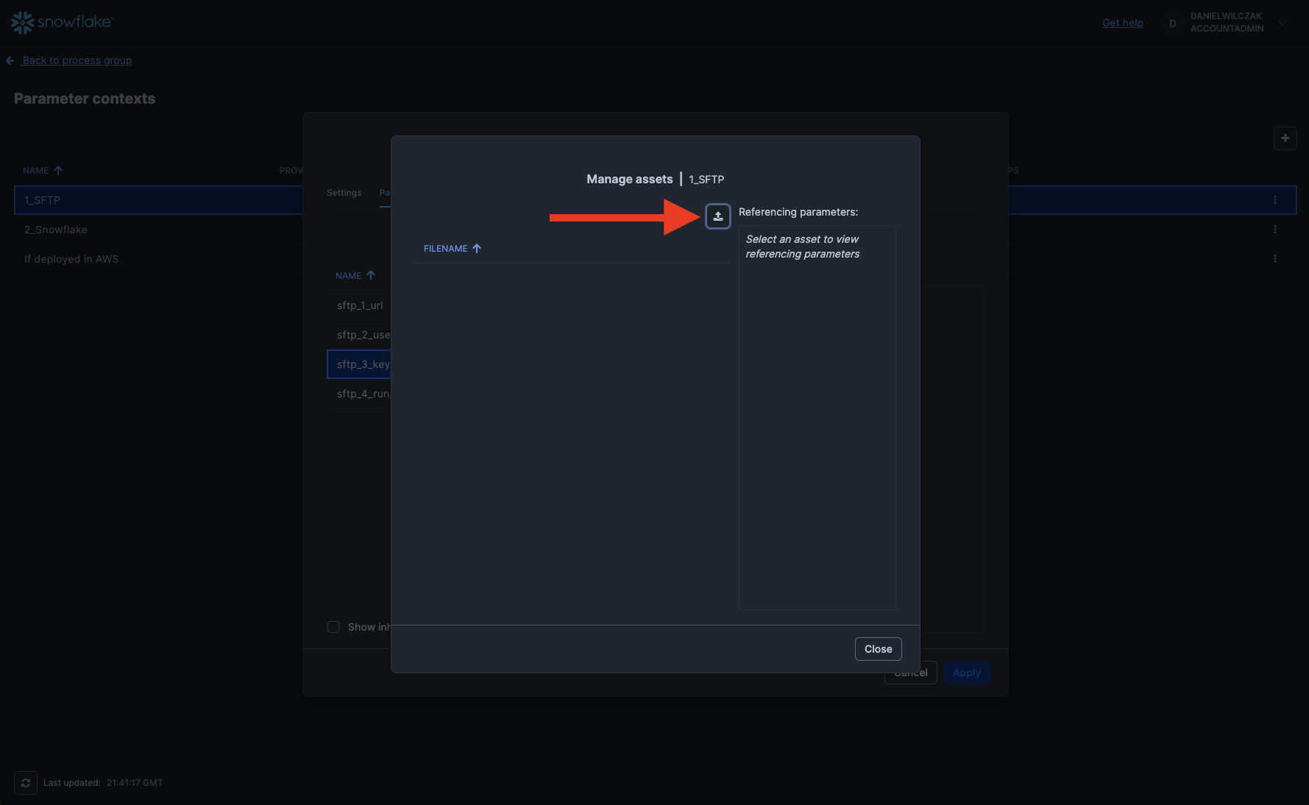
Task: Go back to process group
Action: pyautogui.click(x=77, y=60)
